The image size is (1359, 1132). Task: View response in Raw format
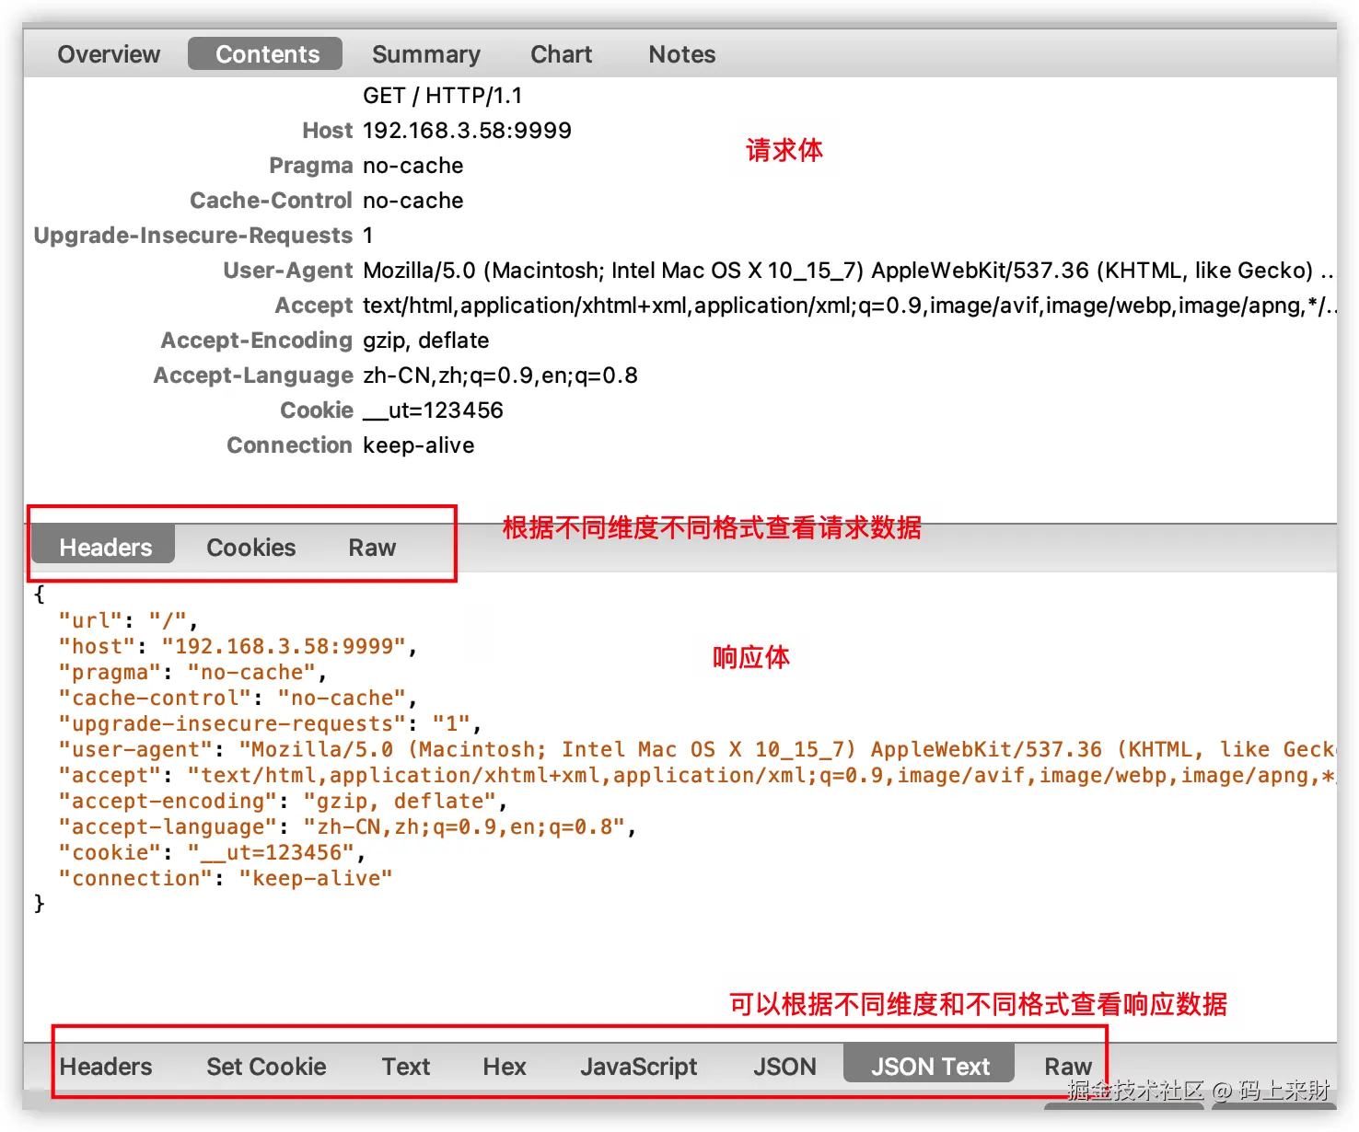pos(1066,1066)
